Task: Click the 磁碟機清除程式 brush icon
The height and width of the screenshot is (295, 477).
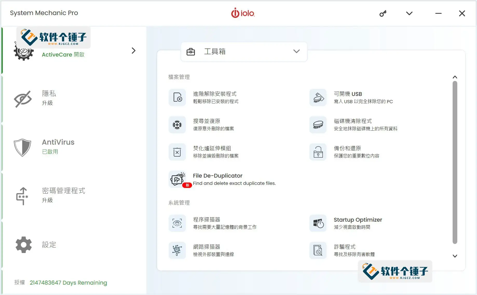Action: (x=318, y=125)
